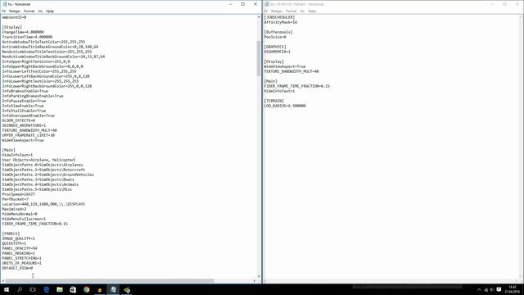Open the Format menu in the right Notepad

click(x=291, y=11)
